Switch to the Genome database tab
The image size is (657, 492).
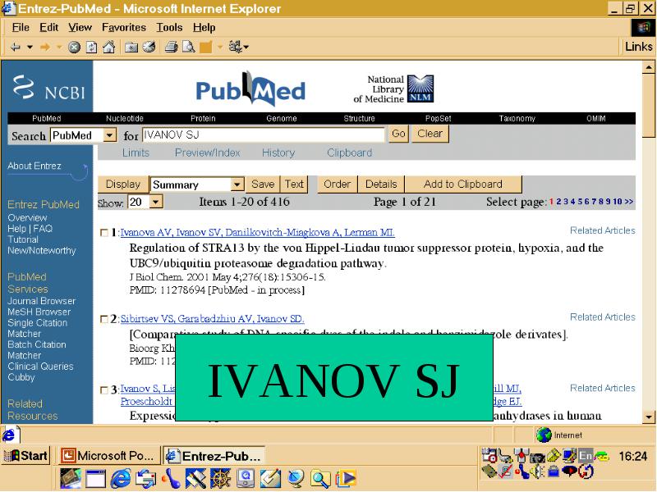click(x=282, y=118)
